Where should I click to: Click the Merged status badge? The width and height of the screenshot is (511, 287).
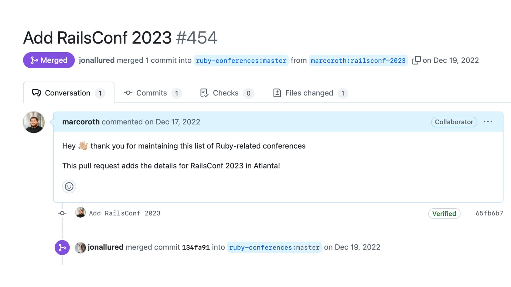[49, 60]
